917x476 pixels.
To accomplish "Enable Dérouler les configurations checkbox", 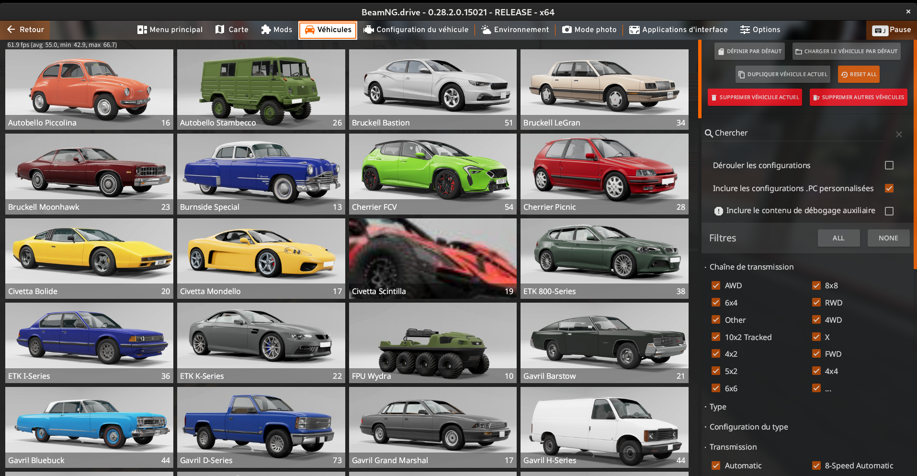I will 889,165.
